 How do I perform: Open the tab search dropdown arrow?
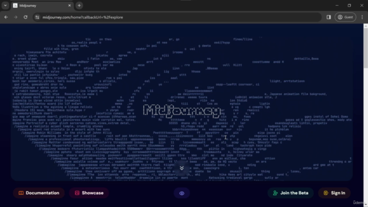pyautogui.click(x=5, y=5)
